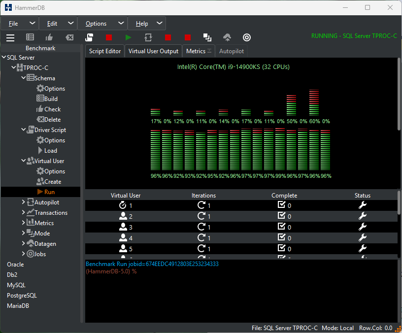Select Build under Schema
Screen dimensions: 402x333
click(51, 99)
